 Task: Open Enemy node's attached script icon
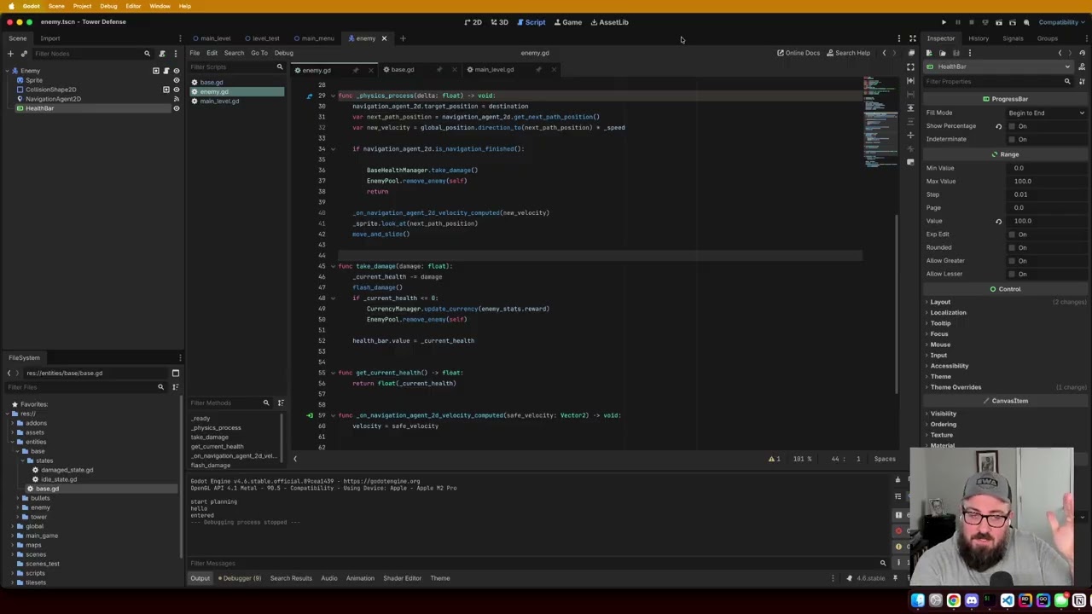click(x=166, y=71)
